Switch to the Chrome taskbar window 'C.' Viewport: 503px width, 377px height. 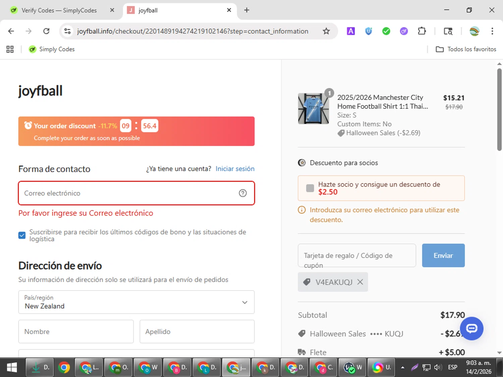click(x=323, y=367)
